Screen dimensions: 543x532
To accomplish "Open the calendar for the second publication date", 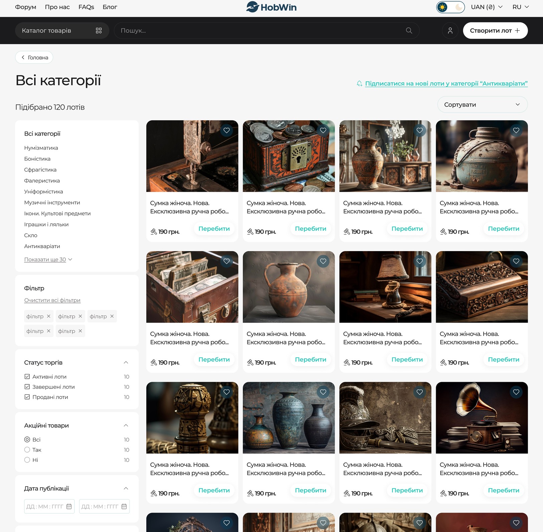I will click(124, 507).
